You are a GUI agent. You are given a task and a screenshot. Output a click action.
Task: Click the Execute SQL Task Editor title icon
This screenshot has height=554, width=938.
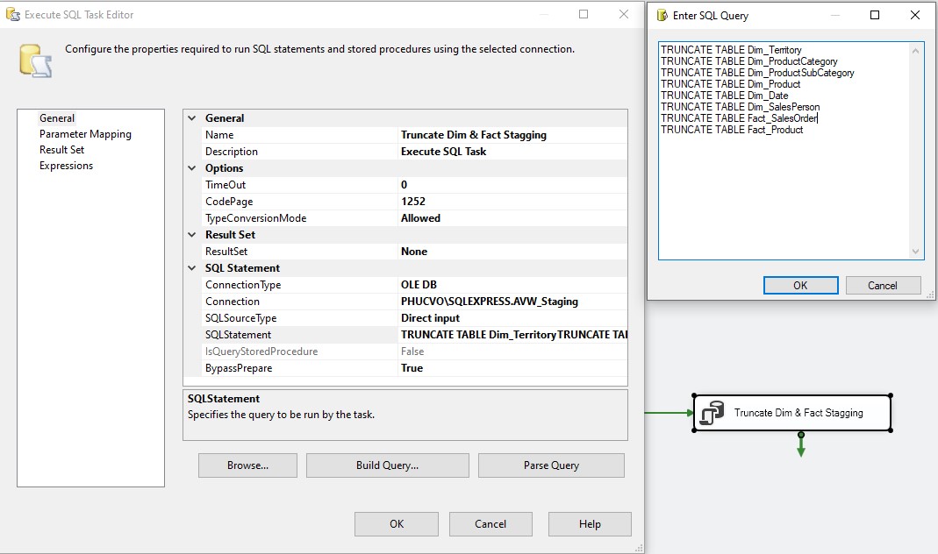12,14
